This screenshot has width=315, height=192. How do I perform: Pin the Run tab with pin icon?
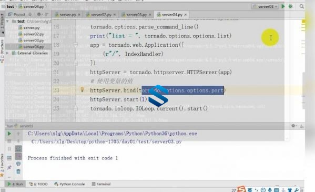pos(9,167)
